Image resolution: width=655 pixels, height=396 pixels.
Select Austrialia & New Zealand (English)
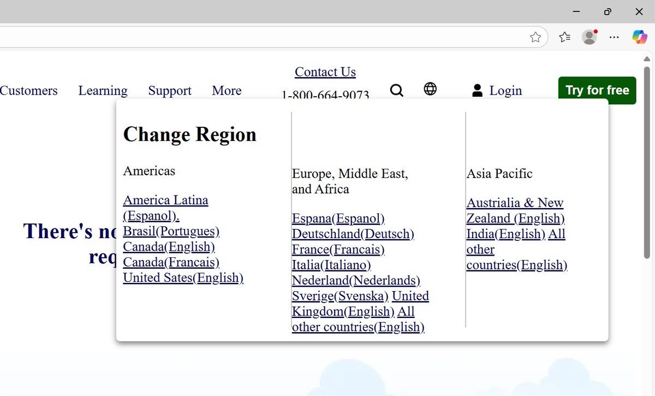tap(515, 211)
